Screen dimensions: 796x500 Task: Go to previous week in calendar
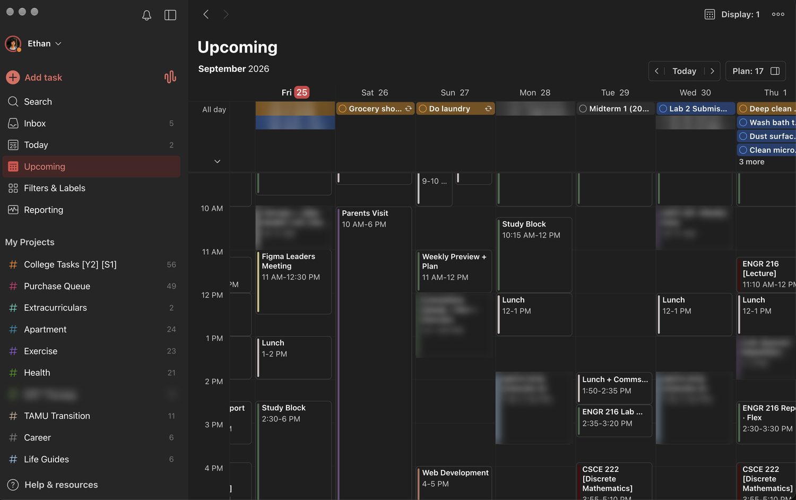656,71
